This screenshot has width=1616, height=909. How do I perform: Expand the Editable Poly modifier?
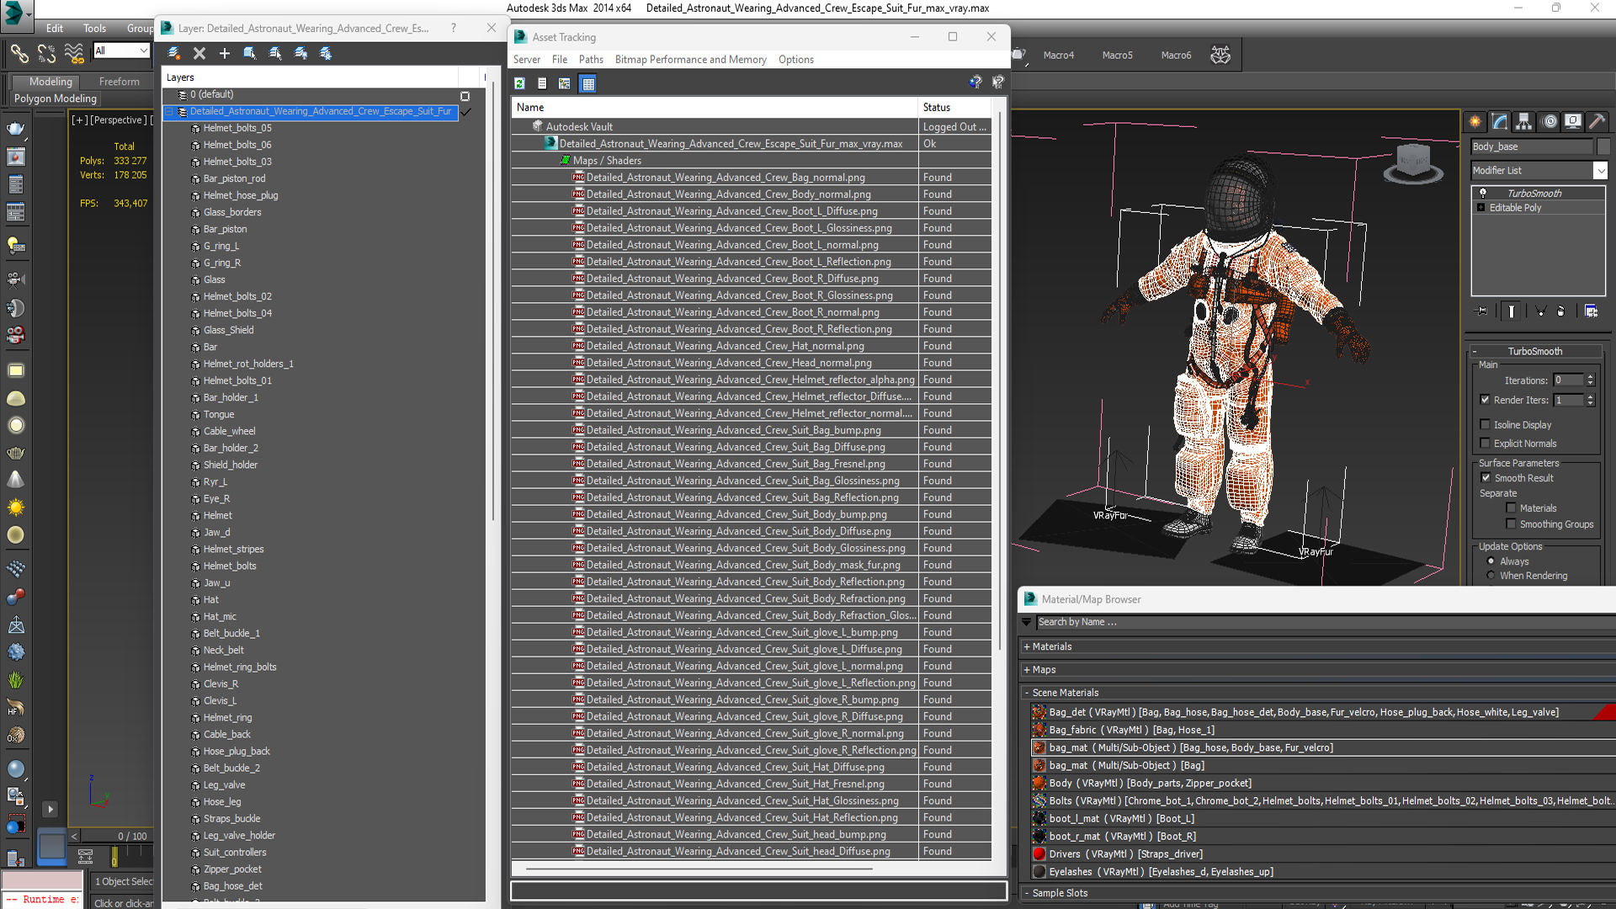click(x=1480, y=208)
